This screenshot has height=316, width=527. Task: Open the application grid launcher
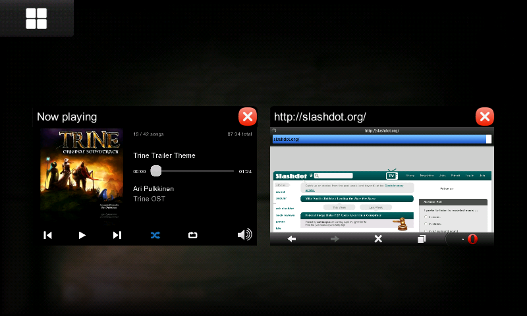coord(36,18)
